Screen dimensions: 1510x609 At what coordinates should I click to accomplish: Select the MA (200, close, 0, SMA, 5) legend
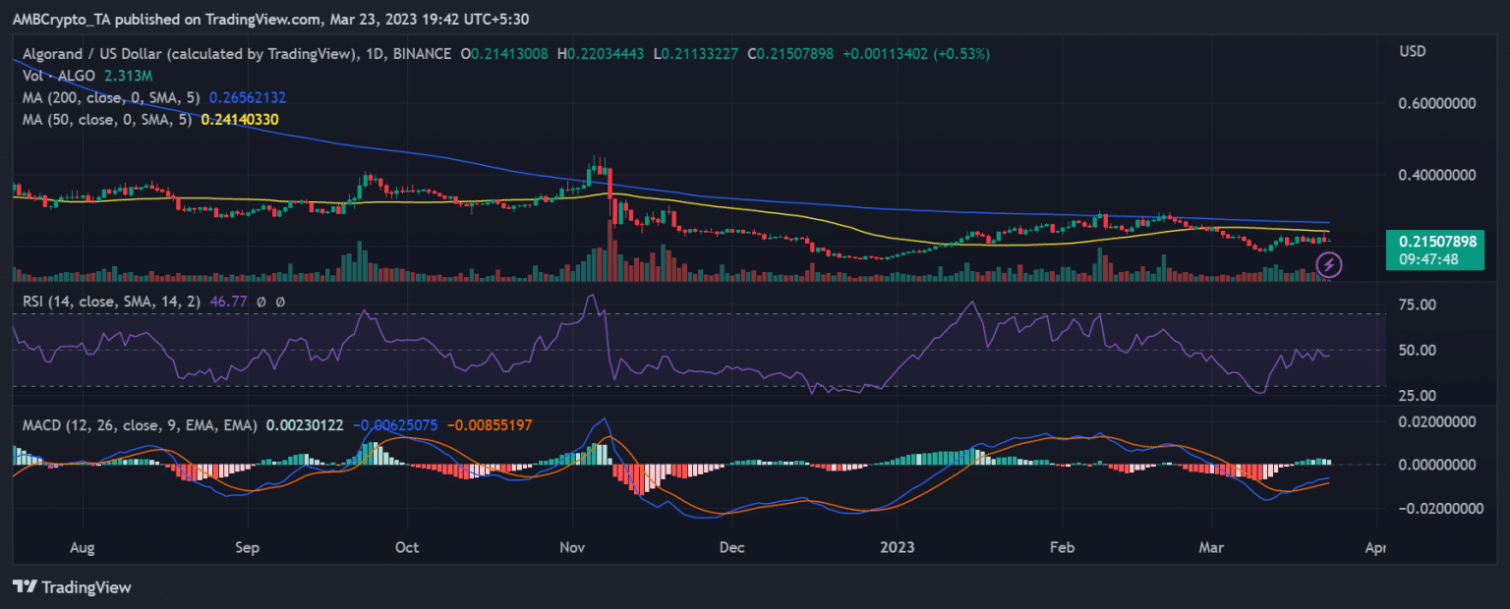[x=111, y=97]
